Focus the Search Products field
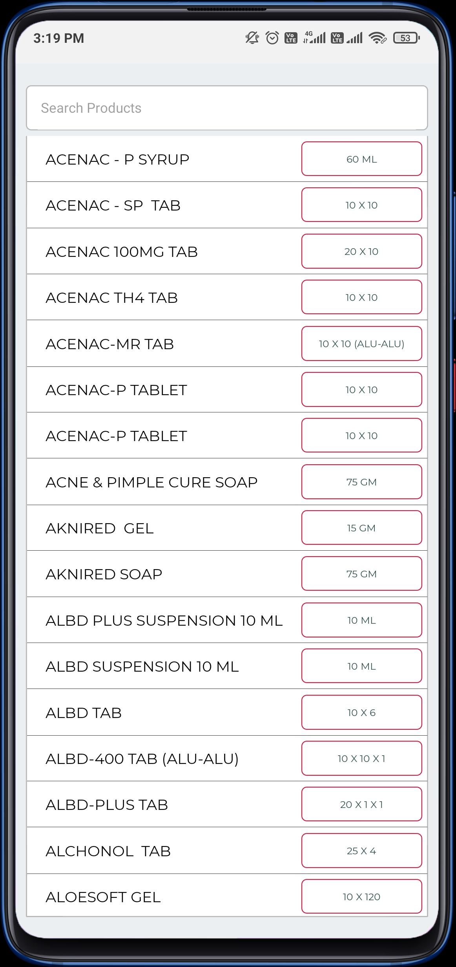This screenshot has width=456, height=967. 227,108
